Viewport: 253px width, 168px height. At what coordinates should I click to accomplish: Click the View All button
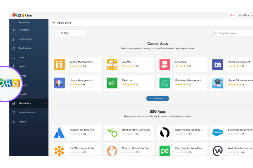click(x=158, y=99)
